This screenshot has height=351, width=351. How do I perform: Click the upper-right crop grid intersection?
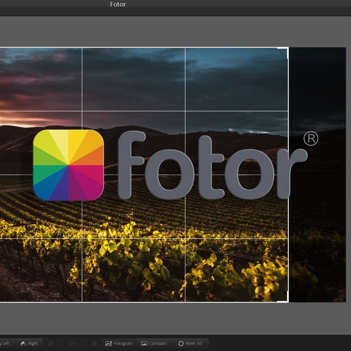(x=185, y=111)
